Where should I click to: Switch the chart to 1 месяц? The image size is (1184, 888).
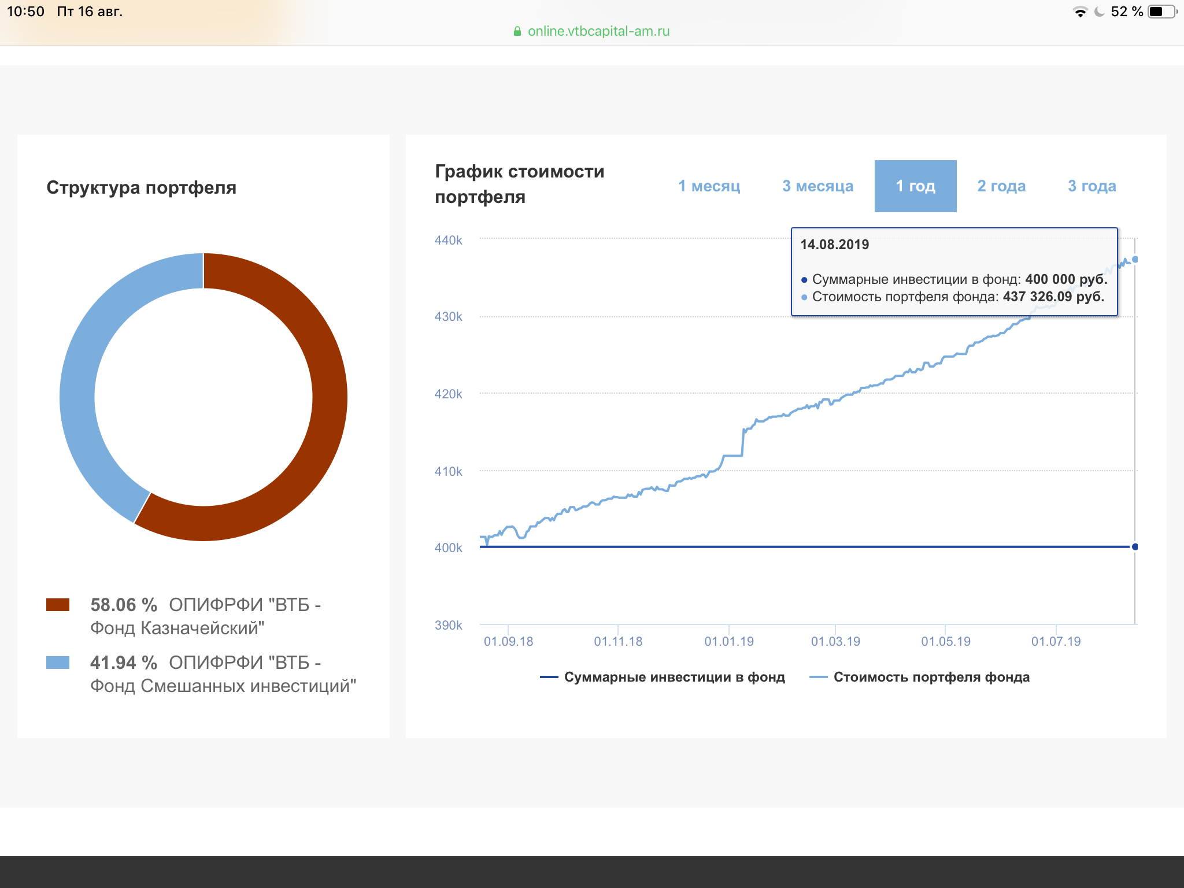click(x=709, y=186)
